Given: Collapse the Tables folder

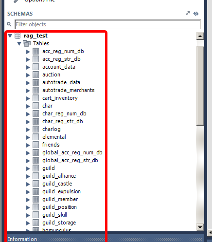Looking at the screenshot, I should click(x=19, y=44).
